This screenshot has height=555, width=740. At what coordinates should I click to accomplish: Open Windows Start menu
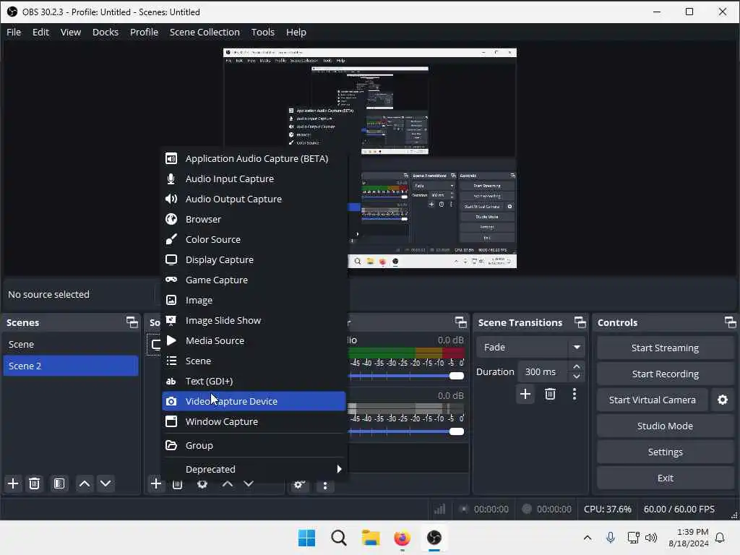306,538
